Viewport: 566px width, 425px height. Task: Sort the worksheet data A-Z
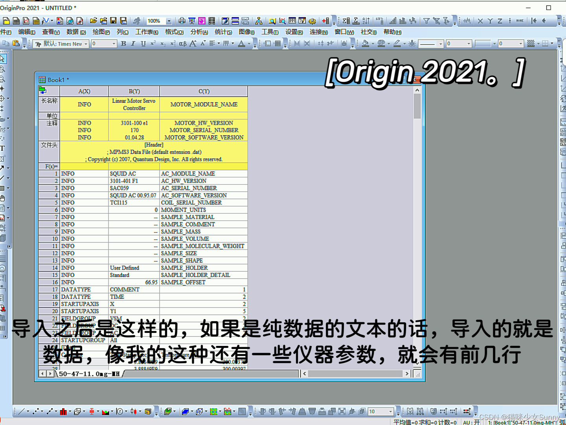click(366, 21)
